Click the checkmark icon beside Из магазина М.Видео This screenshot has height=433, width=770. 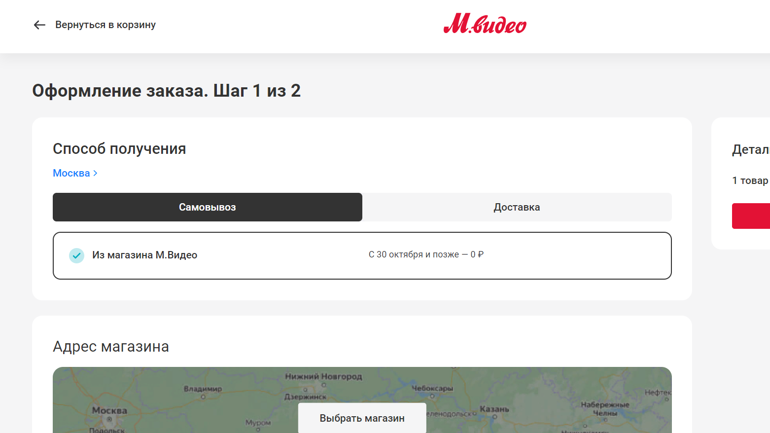pyautogui.click(x=76, y=255)
